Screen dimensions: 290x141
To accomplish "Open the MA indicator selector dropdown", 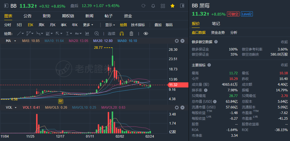I will (x=11, y=41).
